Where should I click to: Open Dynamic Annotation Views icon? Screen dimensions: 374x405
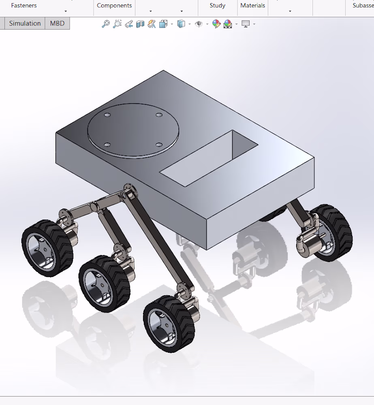[152, 24]
